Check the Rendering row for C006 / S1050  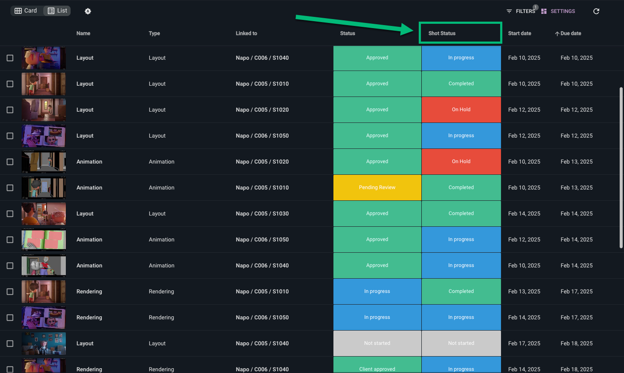click(10, 318)
